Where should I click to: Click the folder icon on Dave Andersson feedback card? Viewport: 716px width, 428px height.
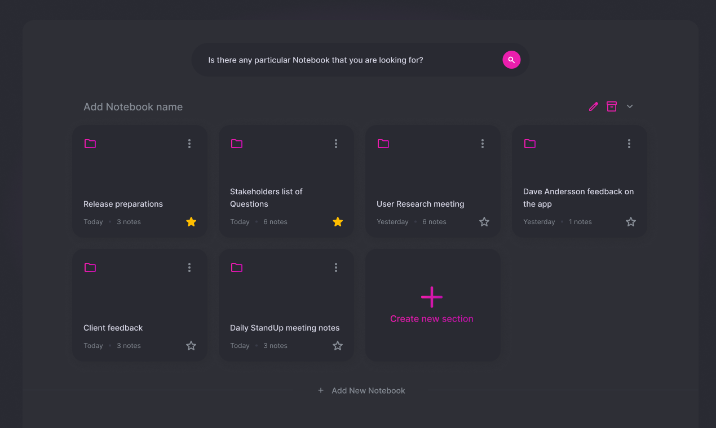(530, 144)
